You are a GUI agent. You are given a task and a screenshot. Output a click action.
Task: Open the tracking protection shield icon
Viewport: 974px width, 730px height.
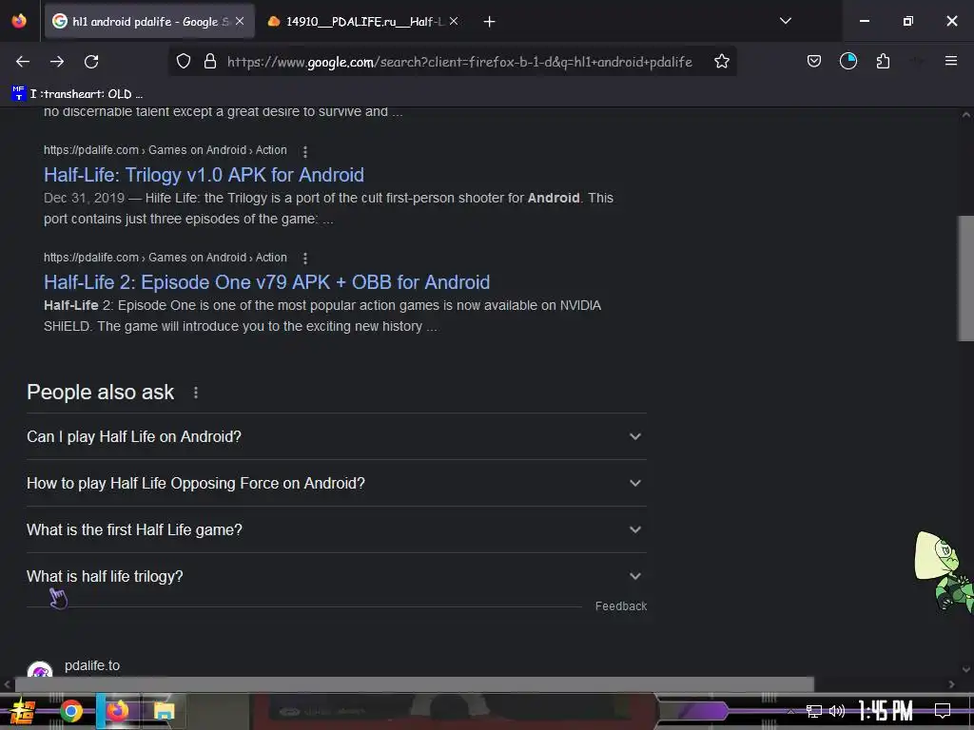point(184,61)
